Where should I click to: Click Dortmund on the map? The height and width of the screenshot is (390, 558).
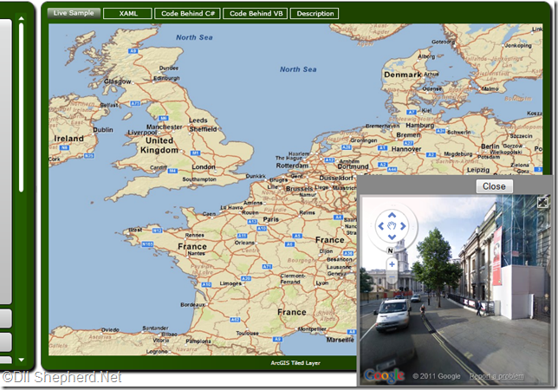click(x=353, y=166)
